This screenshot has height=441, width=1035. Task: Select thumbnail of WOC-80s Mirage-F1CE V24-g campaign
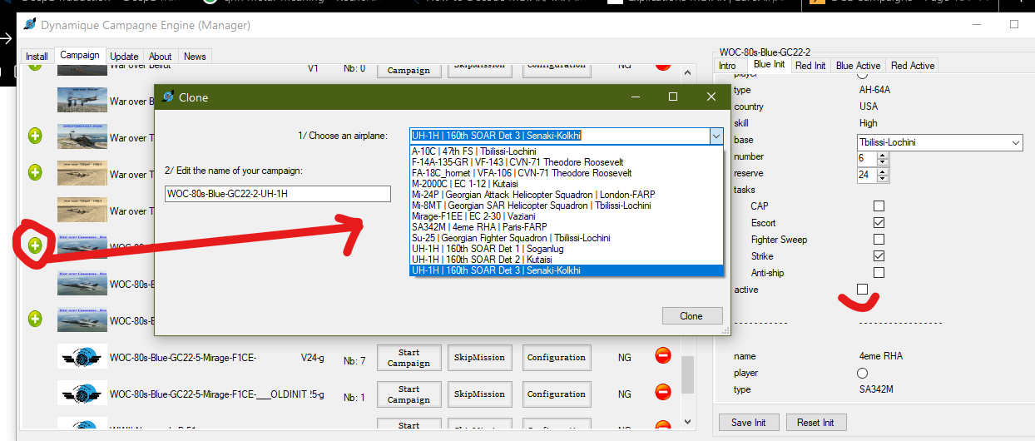(81, 357)
